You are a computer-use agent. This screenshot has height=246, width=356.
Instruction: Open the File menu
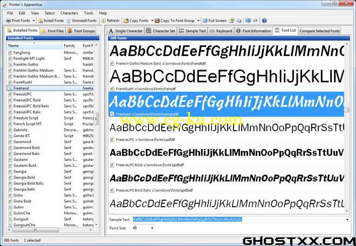[x=10, y=13]
